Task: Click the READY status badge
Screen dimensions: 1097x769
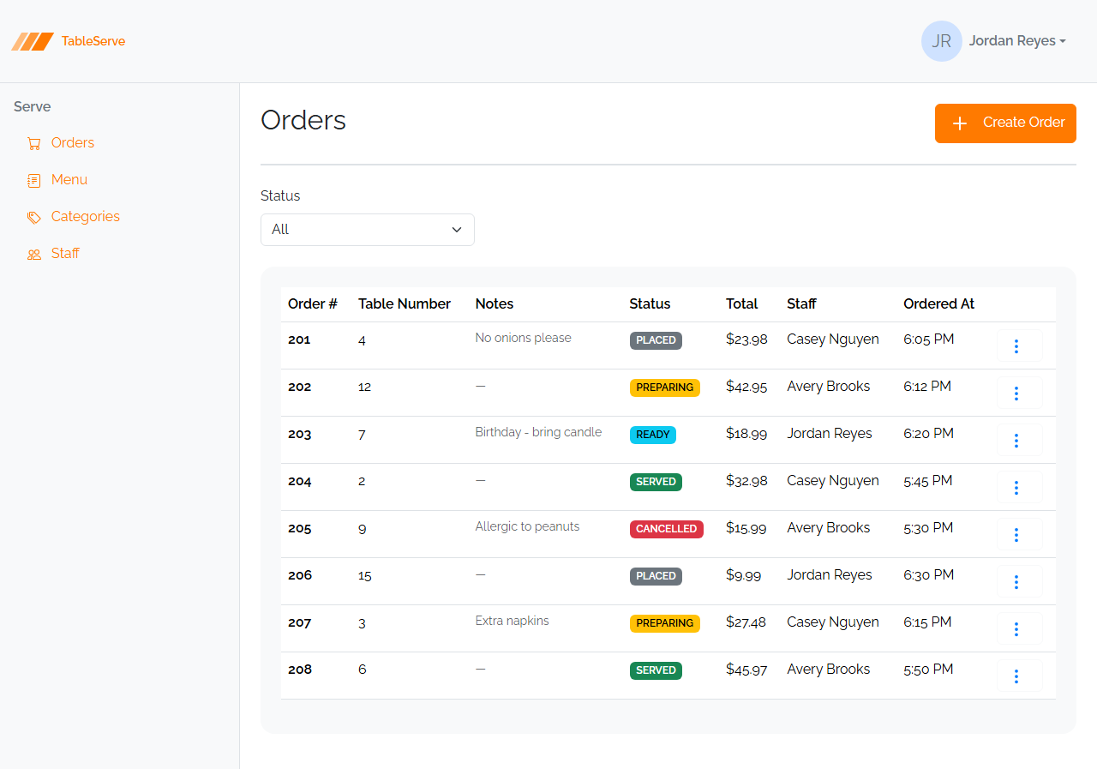Action: coord(653,435)
